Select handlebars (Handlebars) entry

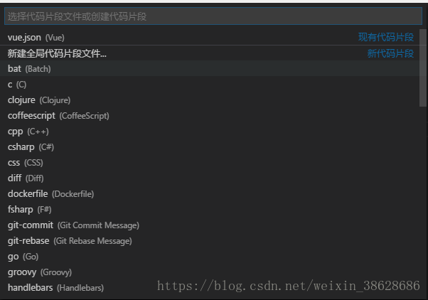click(x=55, y=288)
